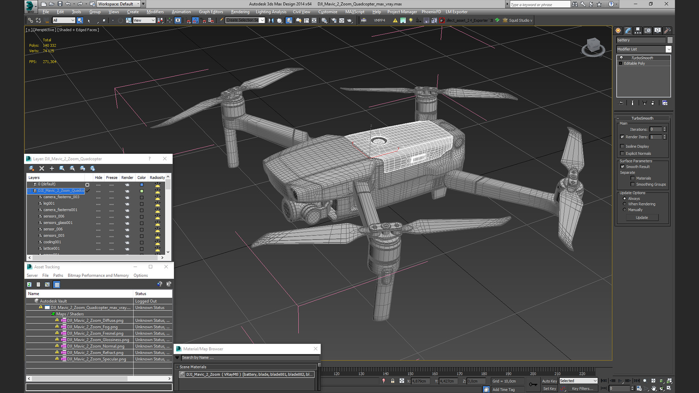Click the Set Key button
699x393 pixels.
point(549,389)
